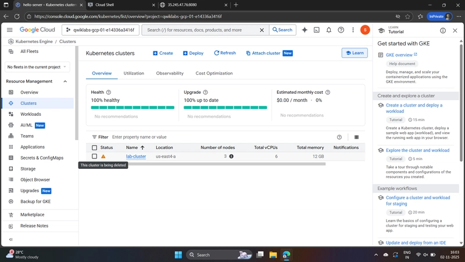The image size is (465, 262).
Task: Click the node count info icon
Action: point(231,157)
